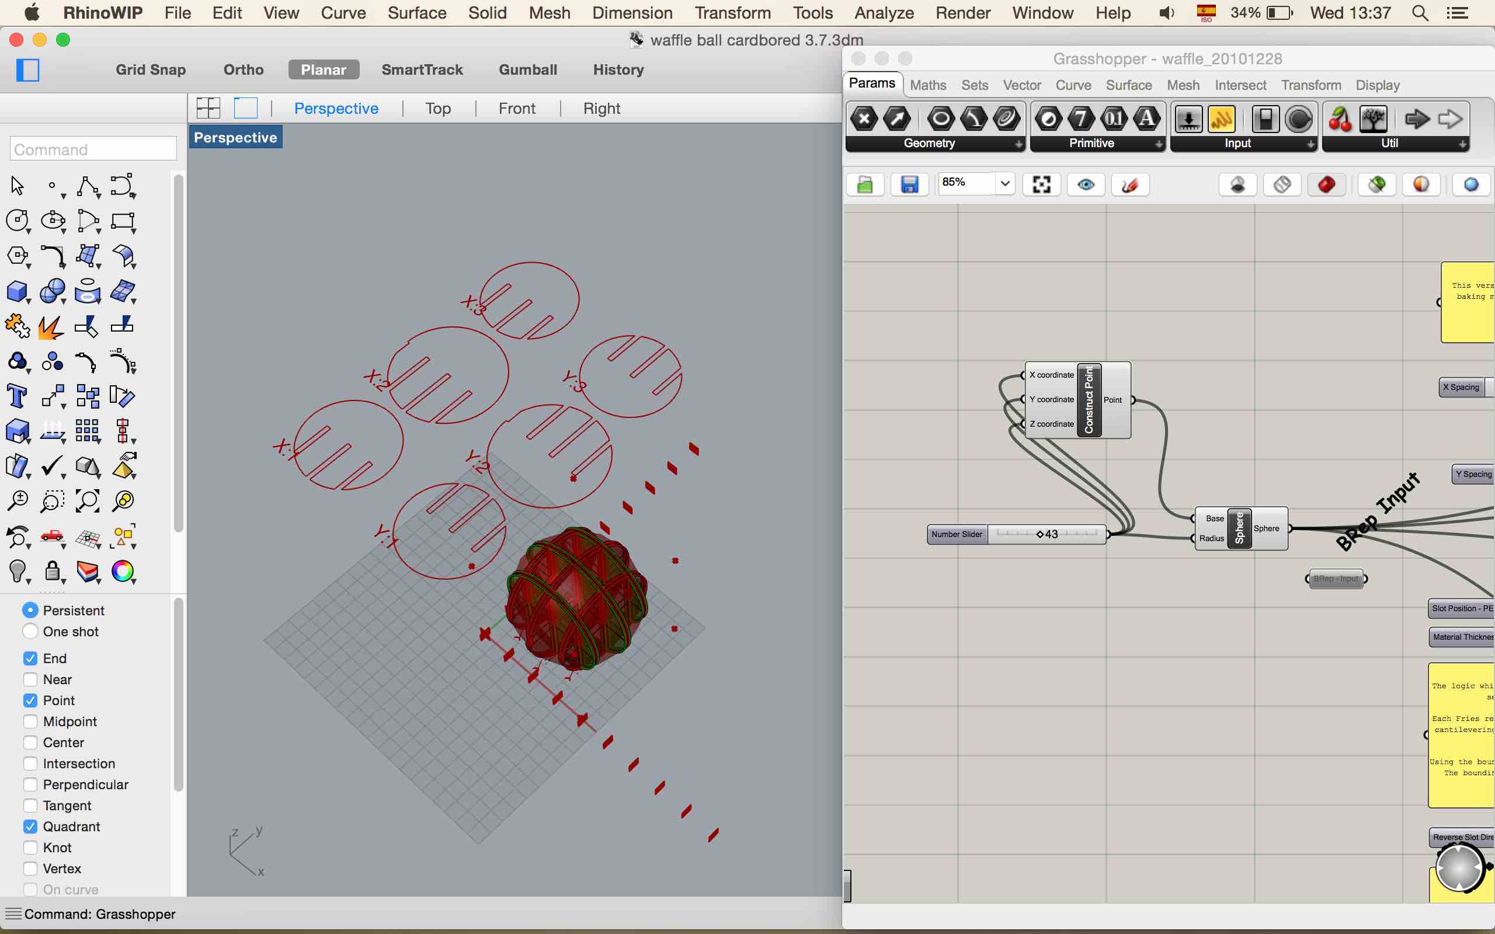The width and height of the screenshot is (1495, 934).
Task: Enable the Intersection object snap
Action: pyautogui.click(x=30, y=764)
